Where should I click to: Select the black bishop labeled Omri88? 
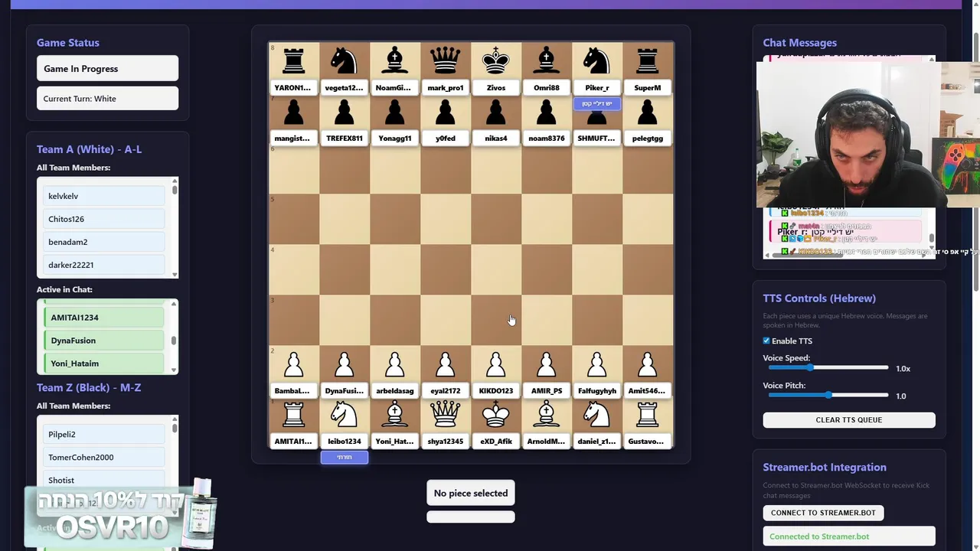pyautogui.click(x=546, y=60)
